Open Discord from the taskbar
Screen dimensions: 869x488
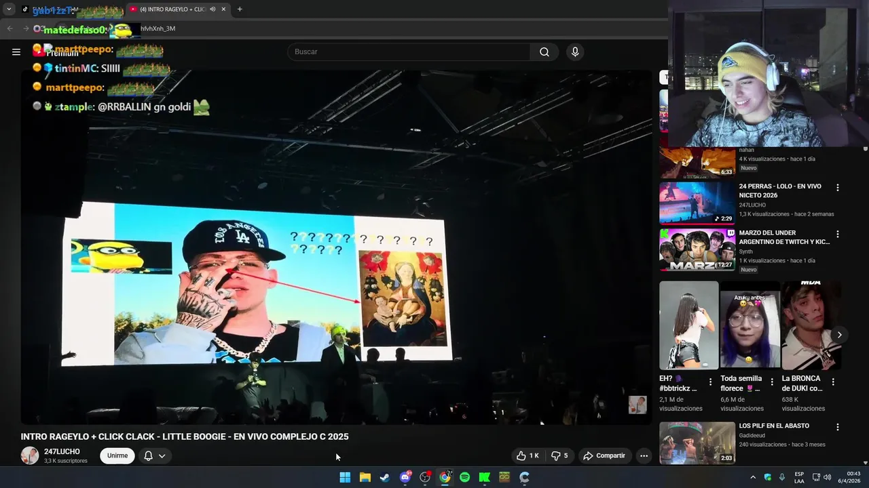[x=405, y=477]
